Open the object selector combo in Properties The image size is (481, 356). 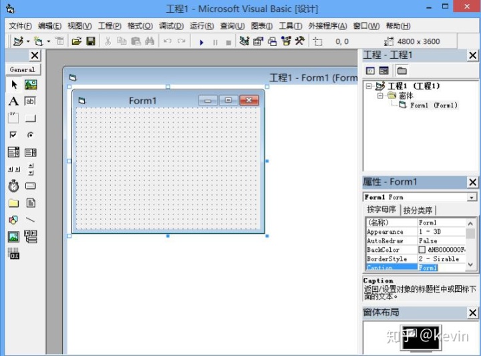click(472, 198)
